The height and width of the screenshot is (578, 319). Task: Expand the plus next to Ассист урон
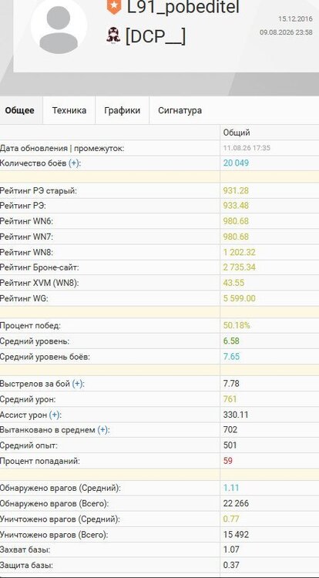[x=54, y=415]
